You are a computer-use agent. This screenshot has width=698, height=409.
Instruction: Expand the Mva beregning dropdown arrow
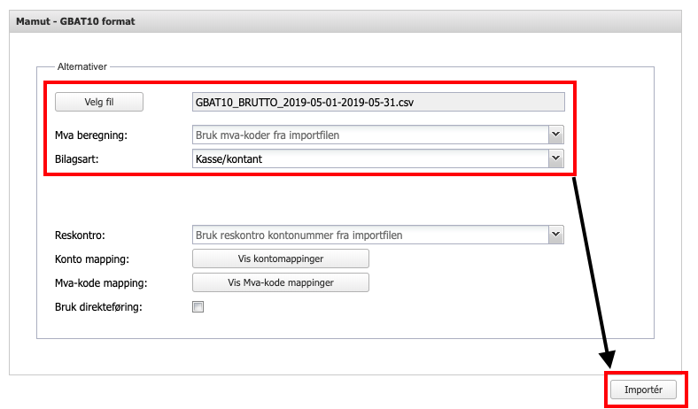click(x=555, y=135)
